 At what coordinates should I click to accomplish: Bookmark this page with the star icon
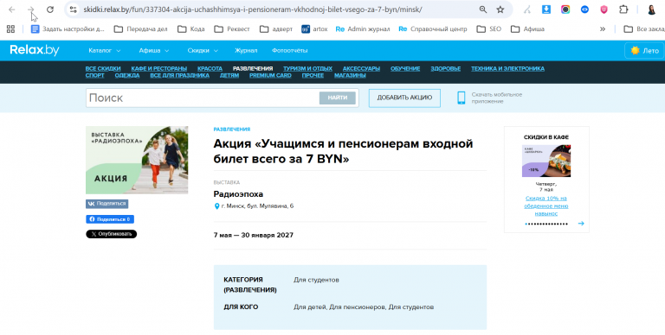tap(500, 9)
